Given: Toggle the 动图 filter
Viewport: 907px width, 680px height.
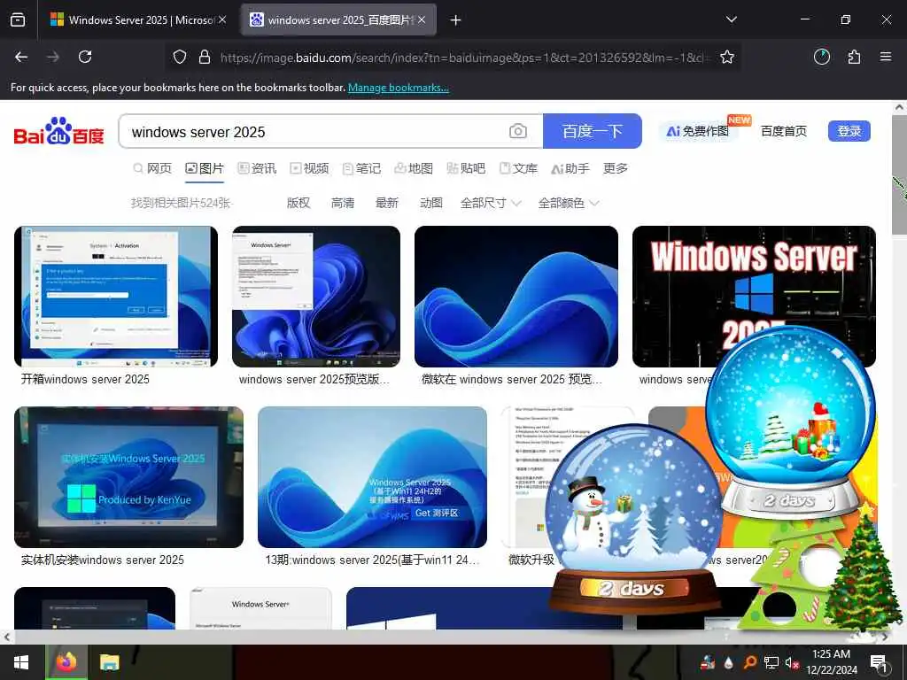Looking at the screenshot, I should [x=431, y=203].
